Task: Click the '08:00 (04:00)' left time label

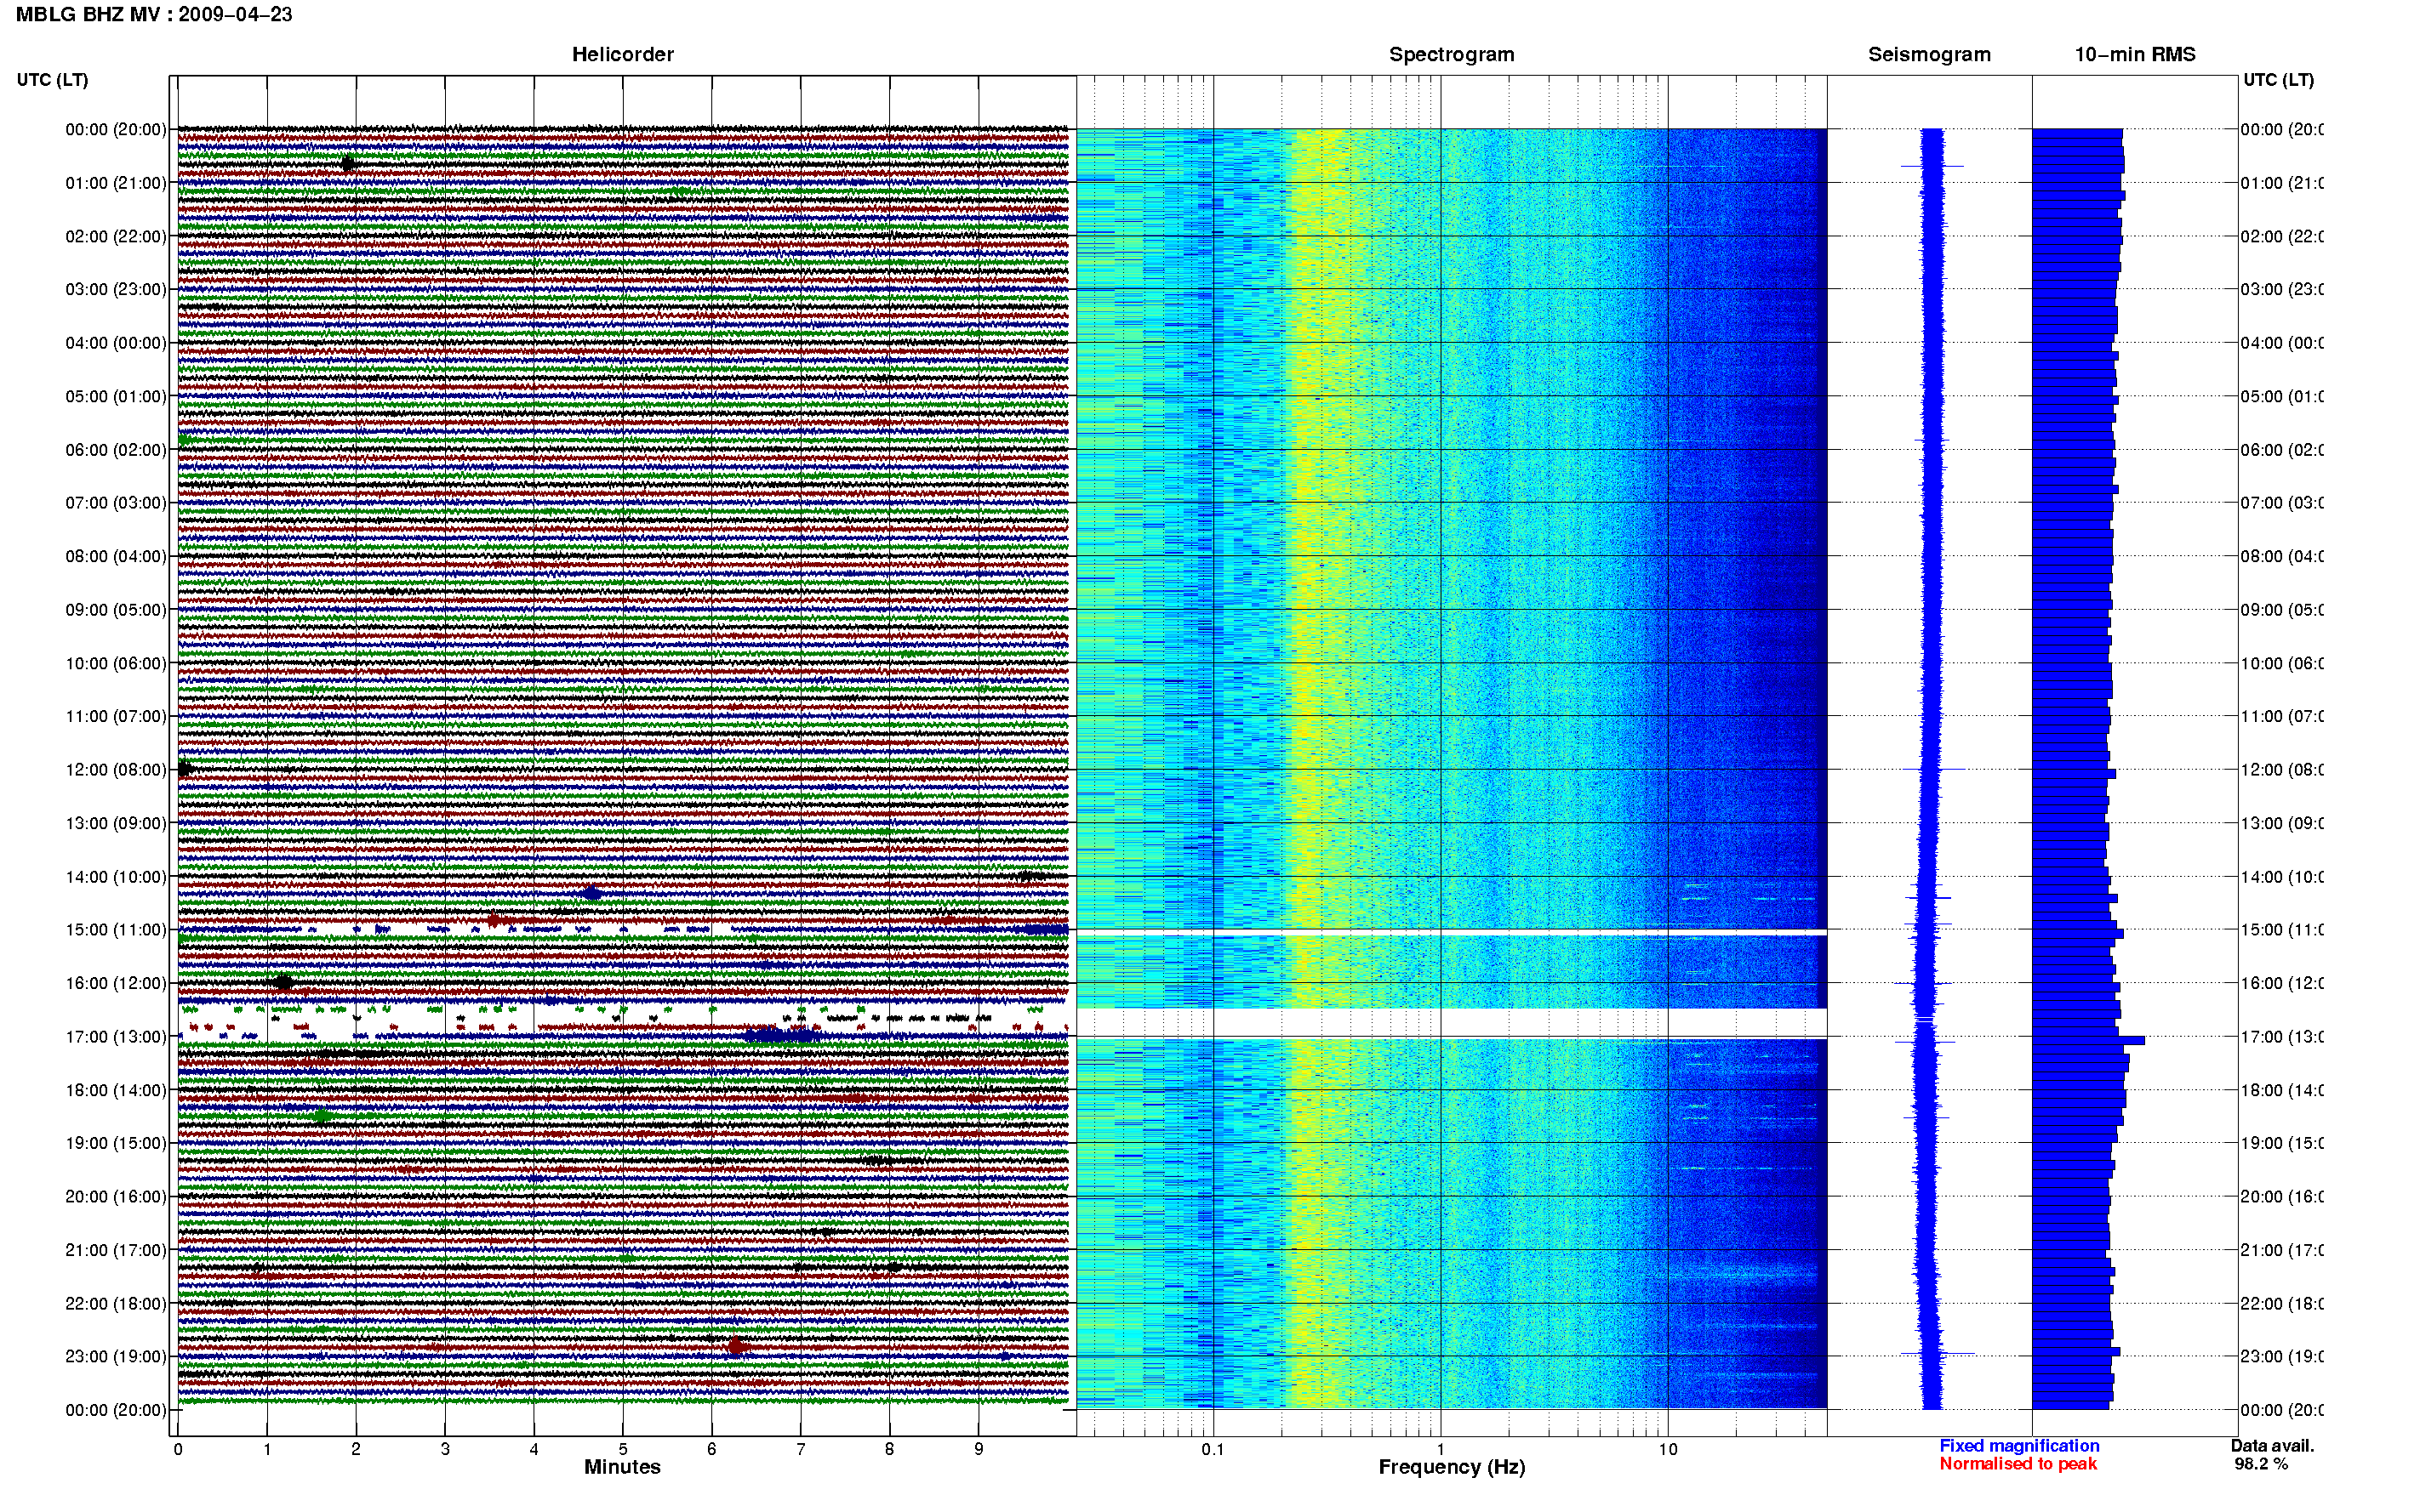Action: [116, 556]
